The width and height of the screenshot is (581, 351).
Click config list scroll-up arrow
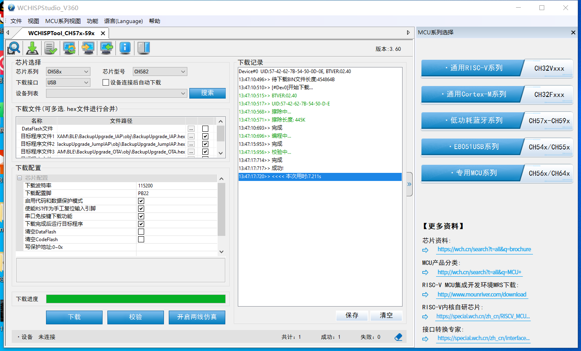coord(221,179)
